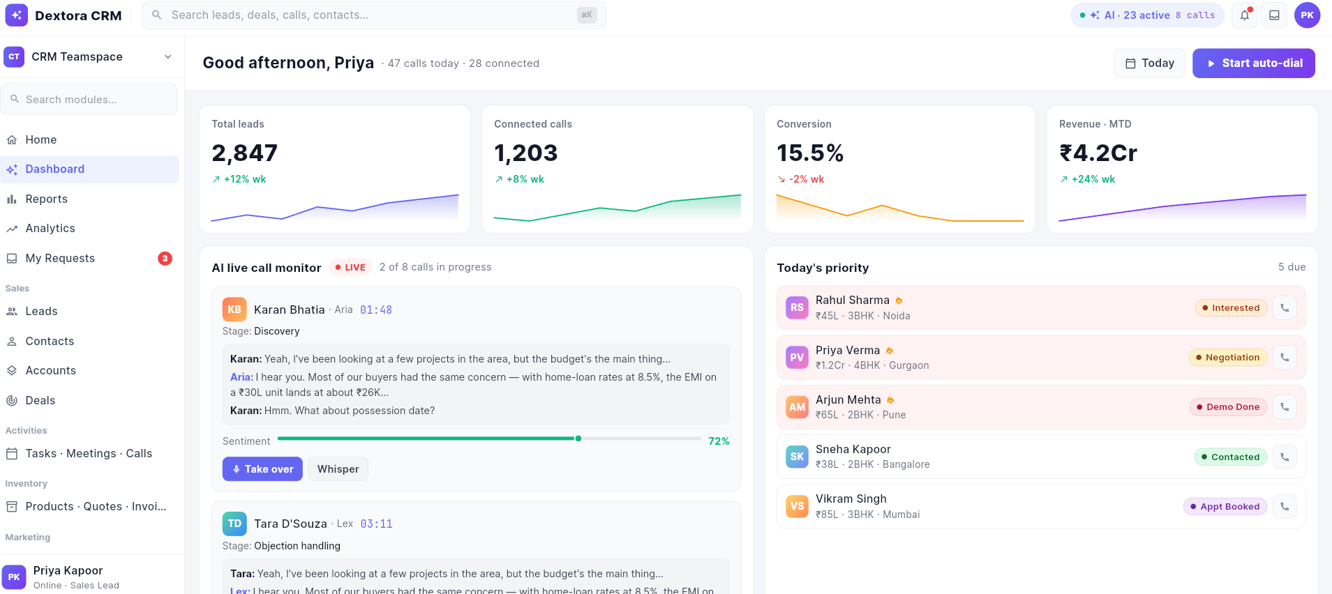Screen dimensions: 1332x594
Task: Open Contacts in the sidebar
Action: (x=89, y=341)
